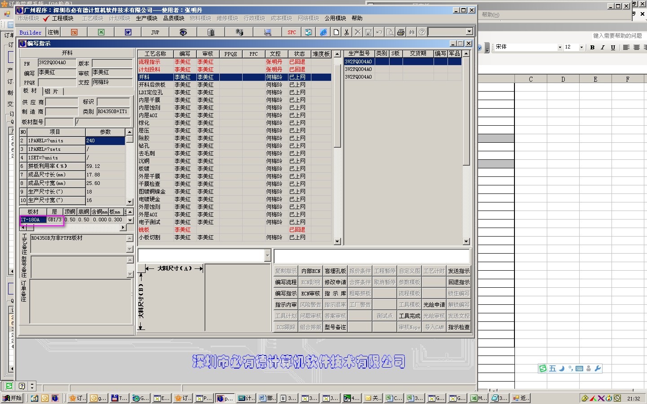
Task: Click the large text box right of the process dropdown
Action: tap(372, 256)
